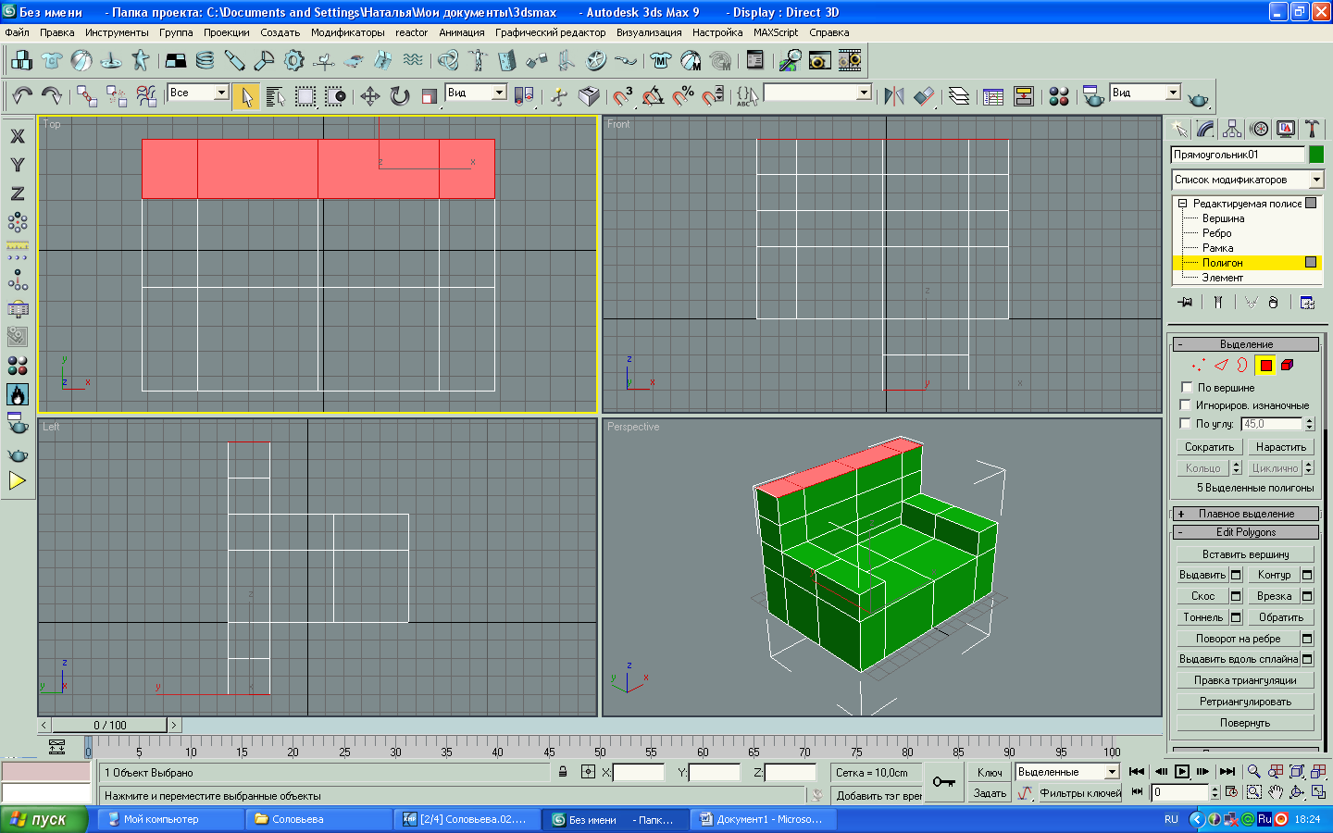Screen dimensions: 1333x833
Task: Click the 'Нарастить' button
Action: [1281, 447]
